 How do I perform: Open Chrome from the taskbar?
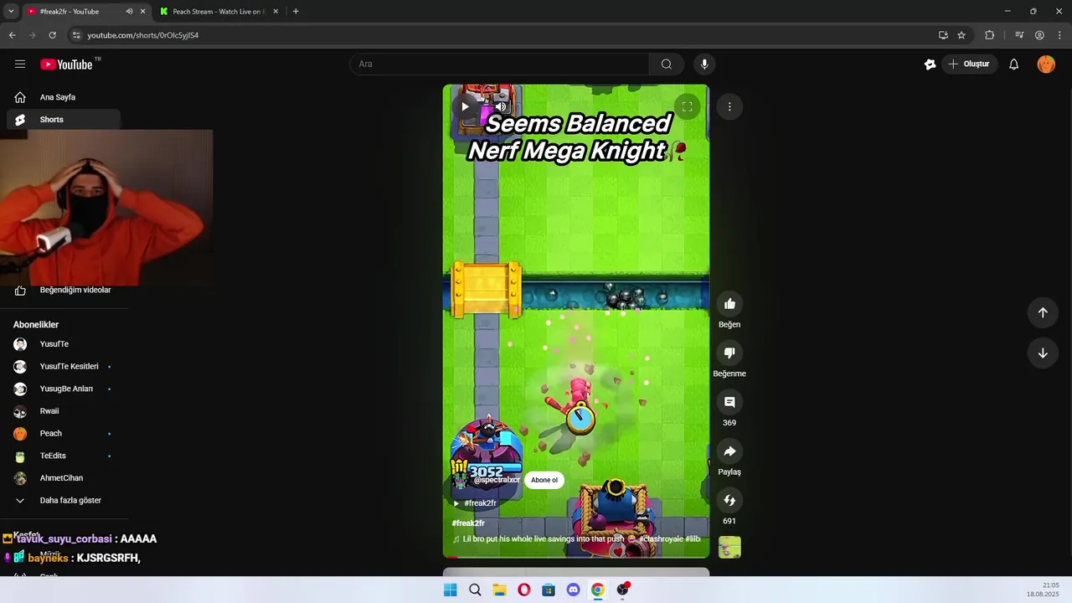pyautogui.click(x=598, y=590)
